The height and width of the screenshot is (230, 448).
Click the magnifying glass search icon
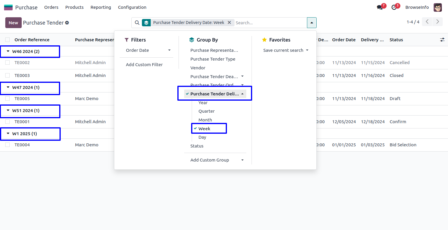click(x=137, y=23)
